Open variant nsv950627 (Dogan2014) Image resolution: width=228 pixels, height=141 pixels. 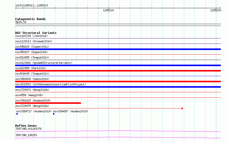32,52
